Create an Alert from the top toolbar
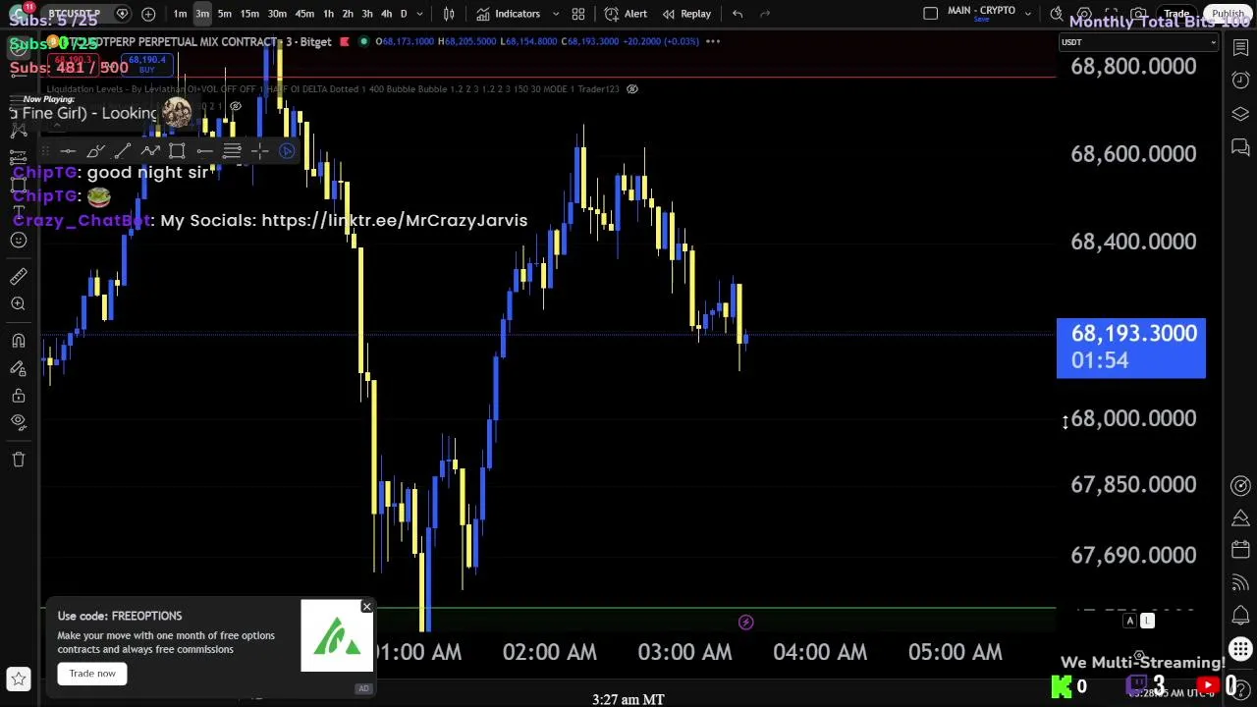The height and width of the screenshot is (707, 1257). point(626,14)
